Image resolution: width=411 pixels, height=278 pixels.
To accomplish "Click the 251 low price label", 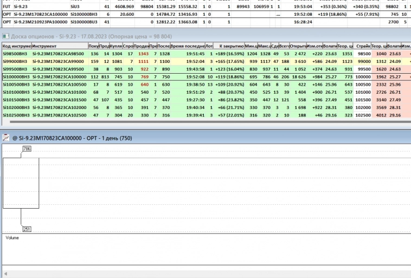I will (27, 229).
